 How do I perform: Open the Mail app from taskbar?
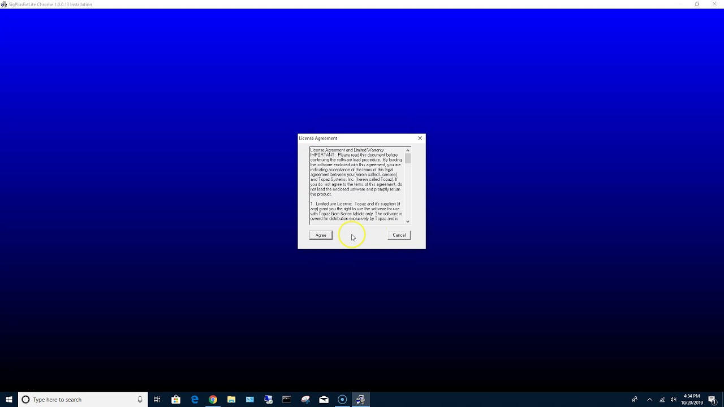[x=324, y=400]
